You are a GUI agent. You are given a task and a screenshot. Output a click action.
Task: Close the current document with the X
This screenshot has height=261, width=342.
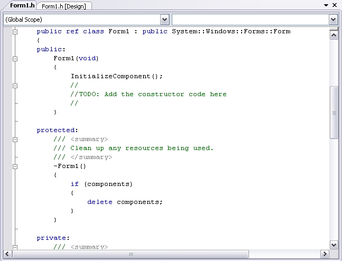coord(335,5)
